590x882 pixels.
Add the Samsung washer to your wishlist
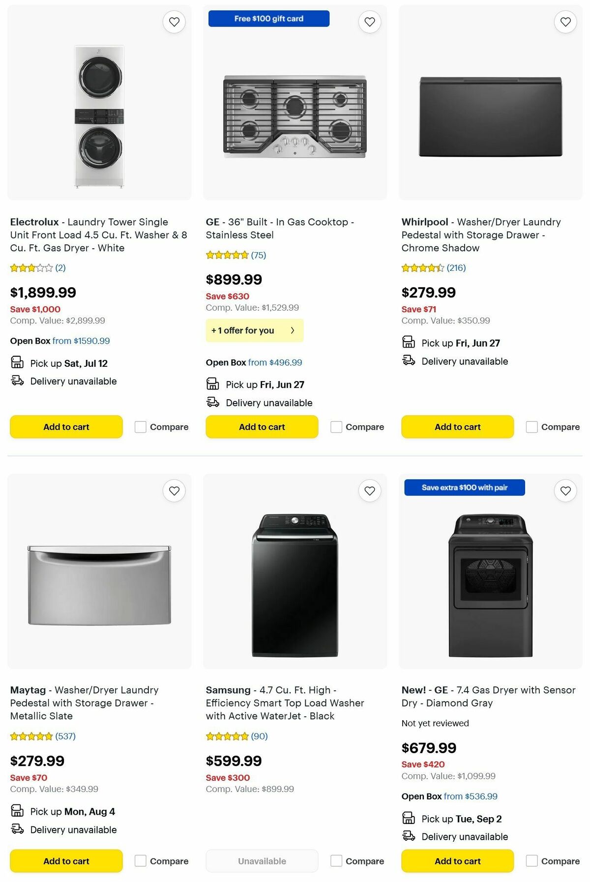point(369,491)
